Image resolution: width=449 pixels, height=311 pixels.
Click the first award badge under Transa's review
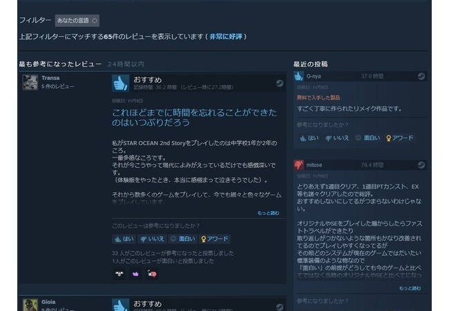pyautogui.click(x=119, y=274)
